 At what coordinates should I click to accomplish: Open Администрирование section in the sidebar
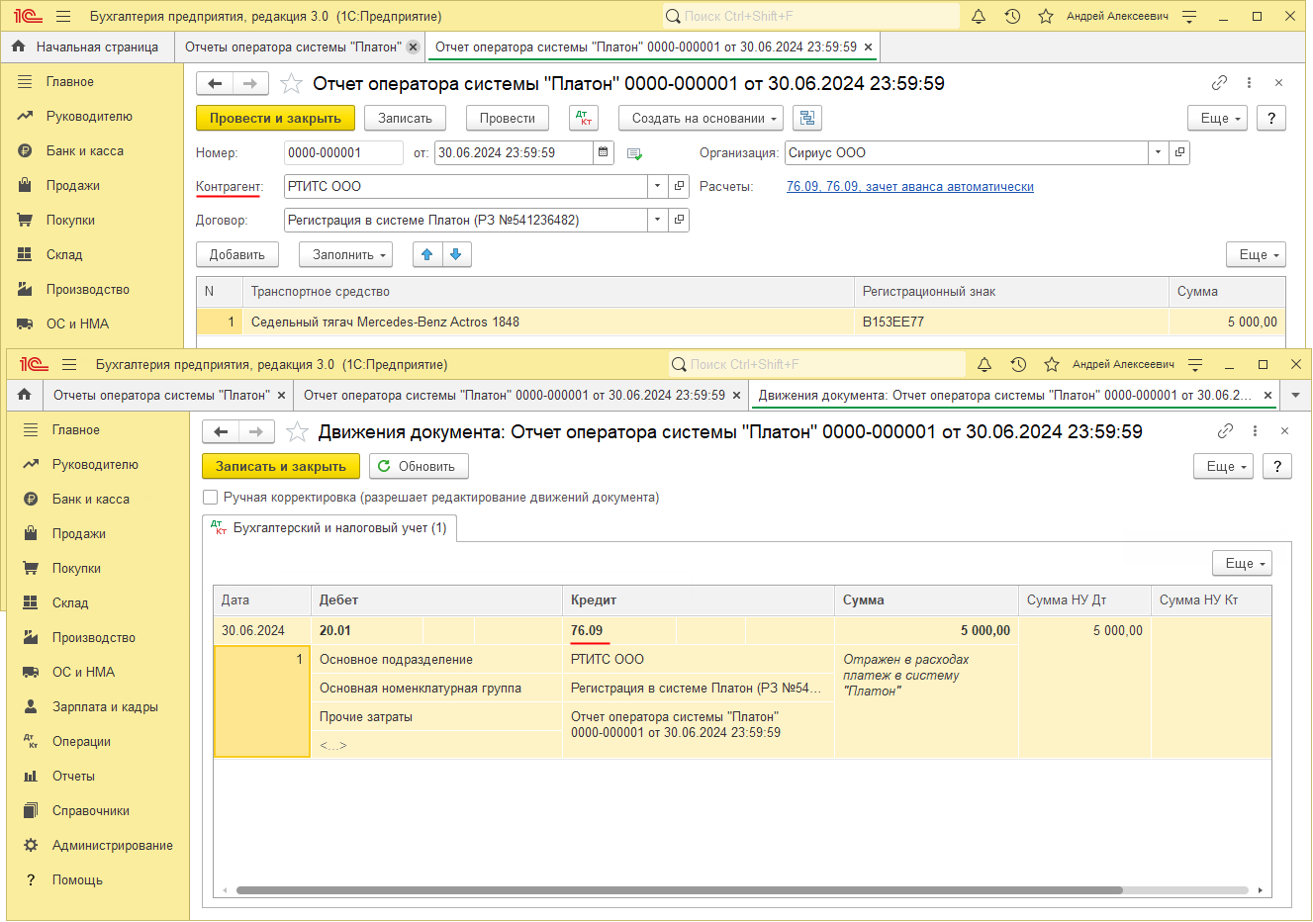click(x=112, y=845)
